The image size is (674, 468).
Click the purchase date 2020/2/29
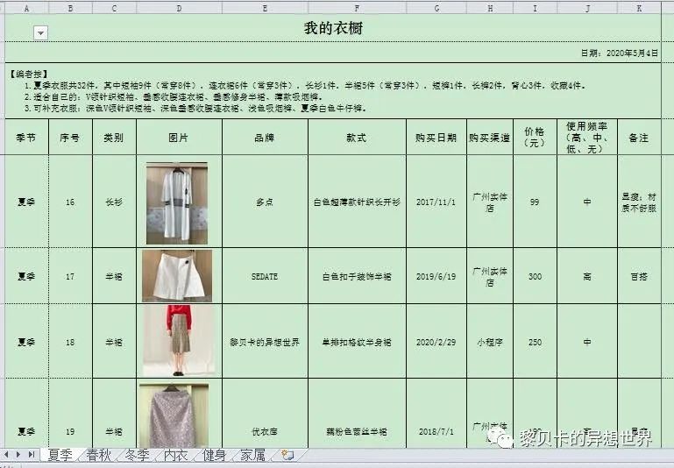(x=436, y=342)
